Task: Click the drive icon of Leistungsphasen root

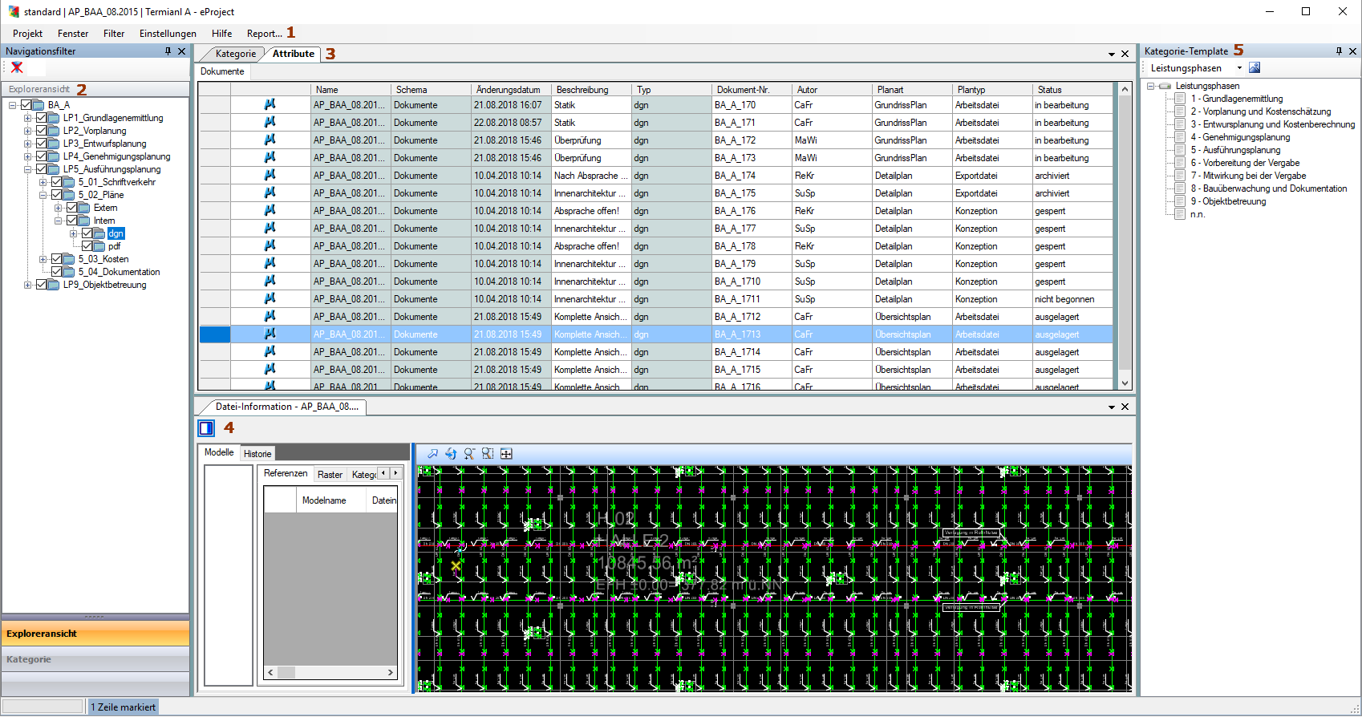Action: pyautogui.click(x=1165, y=86)
